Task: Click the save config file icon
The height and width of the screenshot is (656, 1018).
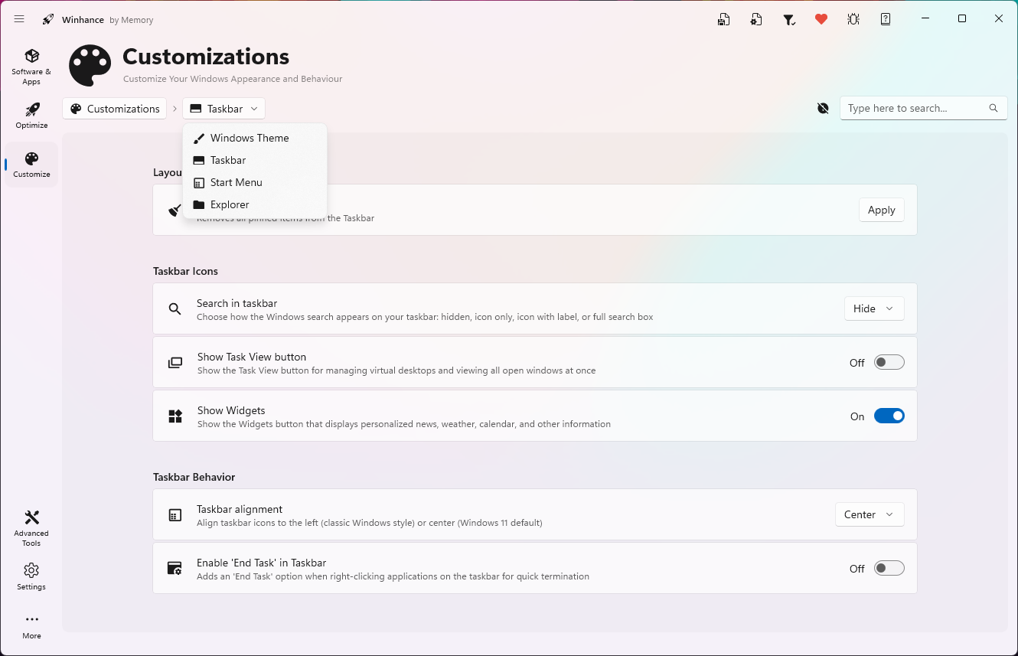Action: 723,19
